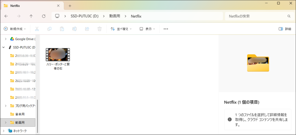
Task: Expand the ネットワーク node
Action: click(x=3, y=131)
